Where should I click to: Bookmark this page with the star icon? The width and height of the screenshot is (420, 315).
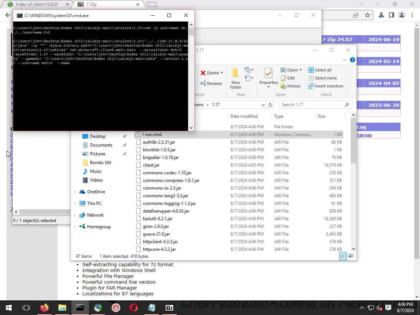(x=367, y=15)
